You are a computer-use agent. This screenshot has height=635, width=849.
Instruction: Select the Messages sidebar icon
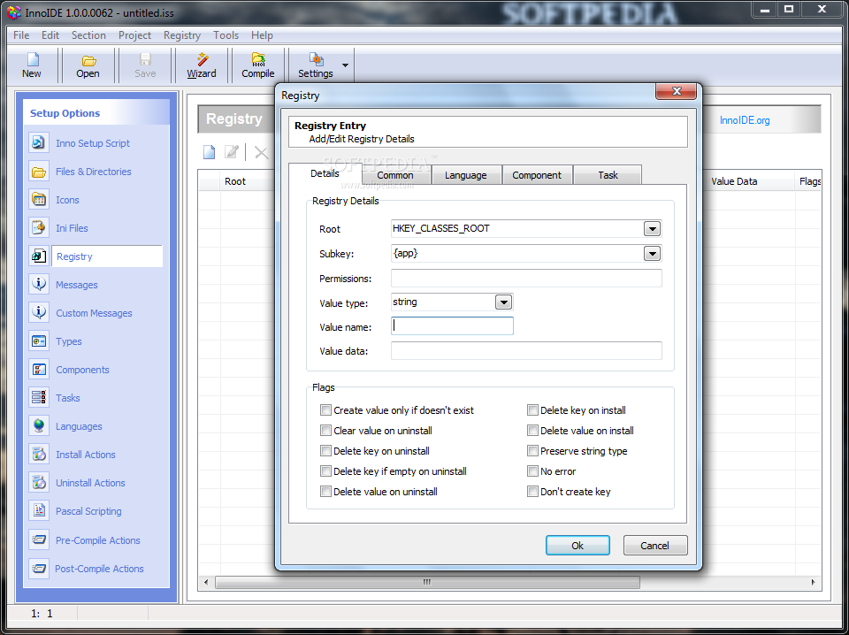[x=39, y=284]
